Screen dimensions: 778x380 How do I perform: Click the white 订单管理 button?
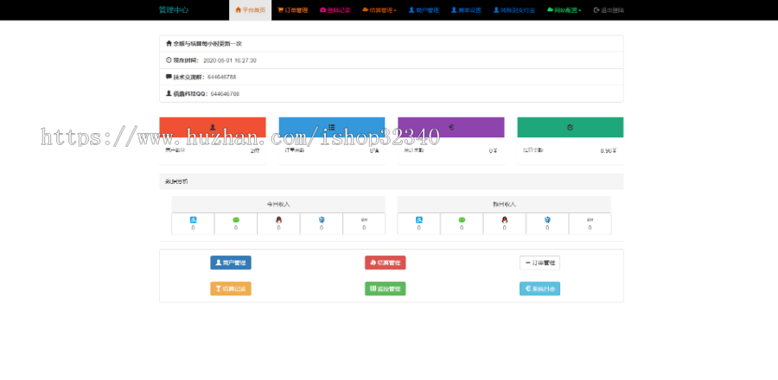click(x=539, y=263)
